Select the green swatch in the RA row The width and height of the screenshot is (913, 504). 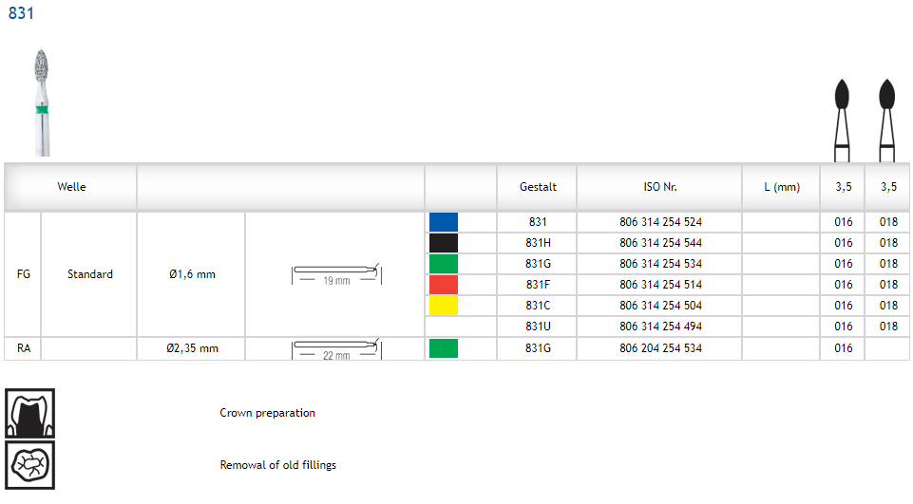444,348
